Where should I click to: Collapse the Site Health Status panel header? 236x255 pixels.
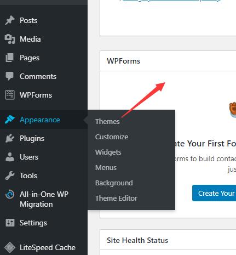(x=168, y=240)
